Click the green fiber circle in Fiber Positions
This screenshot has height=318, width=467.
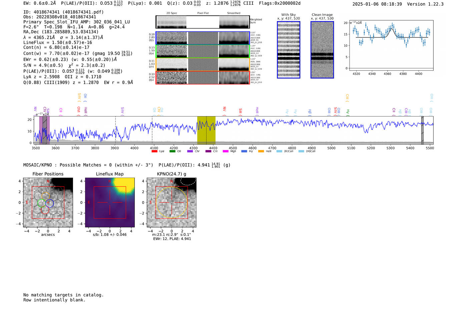point(41,203)
